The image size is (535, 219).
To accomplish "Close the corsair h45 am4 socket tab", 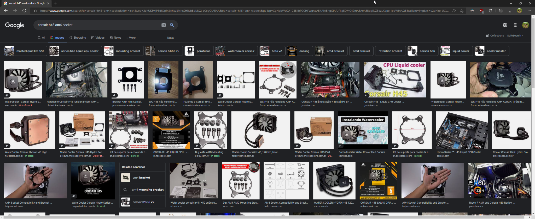I will pos(48,3).
